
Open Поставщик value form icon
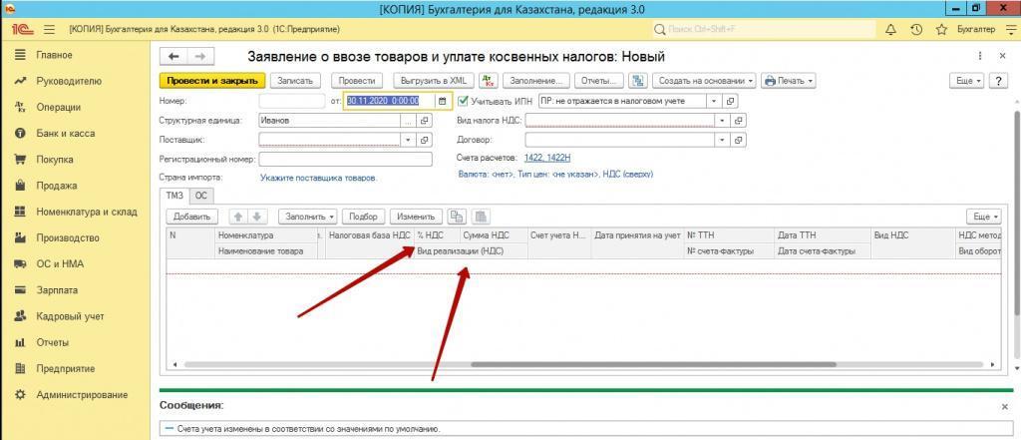pyautogui.click(x=425, y=140)
